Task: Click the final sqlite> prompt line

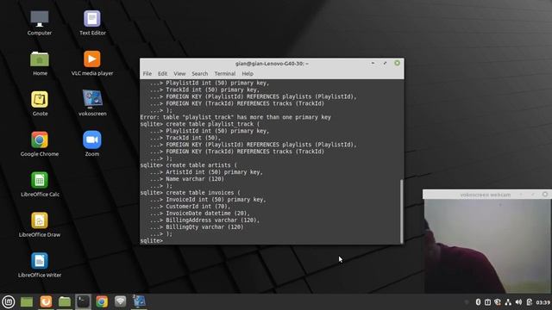Action: click(x=152, y=240)
